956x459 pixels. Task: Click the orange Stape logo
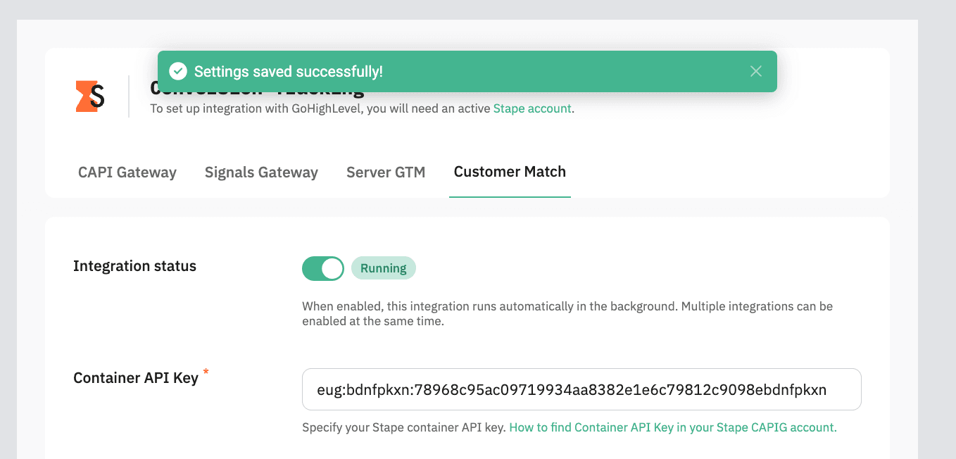click(90, 96)
